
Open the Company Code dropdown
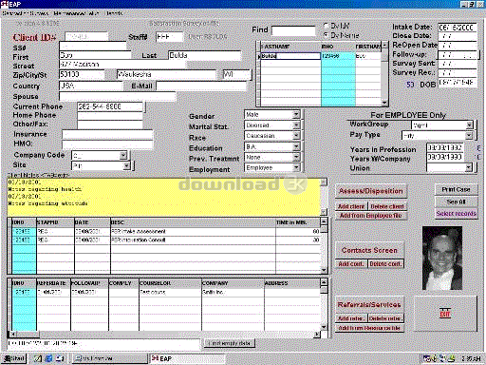point(123,155)
